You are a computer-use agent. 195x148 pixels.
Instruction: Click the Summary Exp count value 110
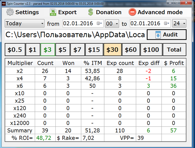click(x=120, y=131)
